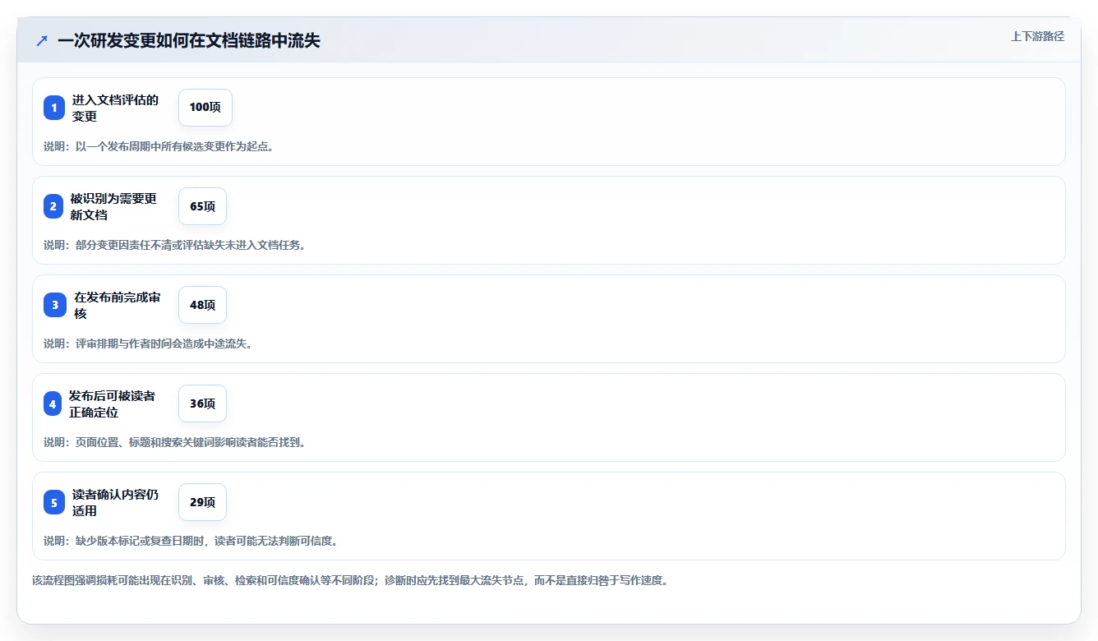Click the label 读者确认内容仍适用
Screen dimensions: 1098x641
[x=116, y=502]
